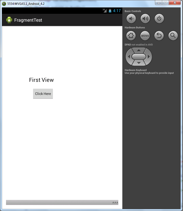This screenshot has width=183, height=211.
Task: Click the 'First View' text label
Action: pyautogui.click(x=41, y=80)
